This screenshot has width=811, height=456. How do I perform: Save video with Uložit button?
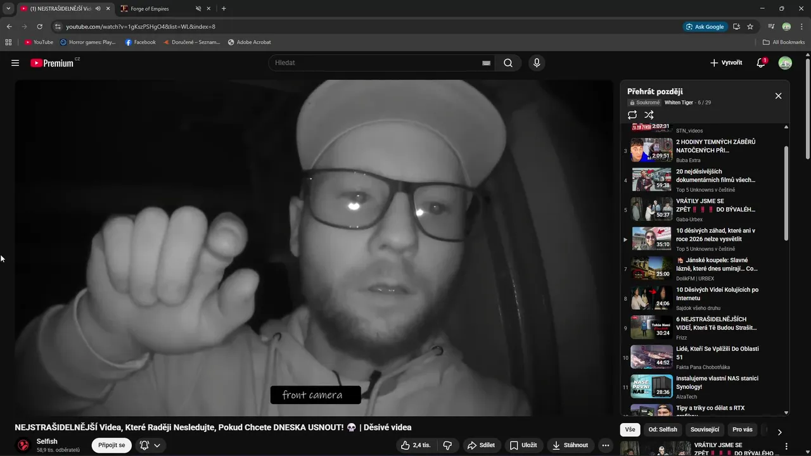pyautogui.click(x=523, y=445)
